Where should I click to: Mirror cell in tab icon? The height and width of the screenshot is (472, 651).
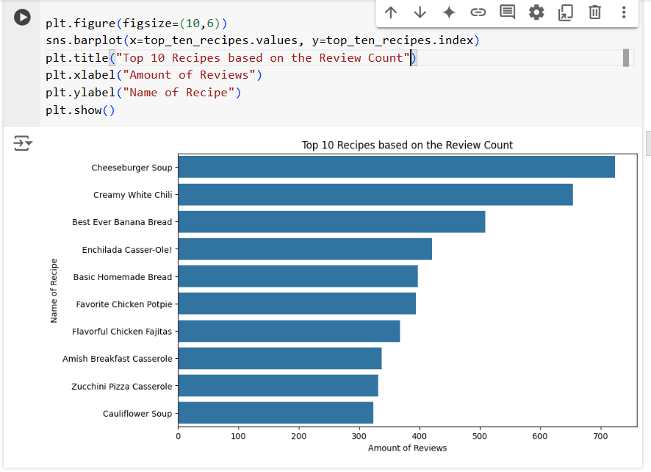(566, 12)
